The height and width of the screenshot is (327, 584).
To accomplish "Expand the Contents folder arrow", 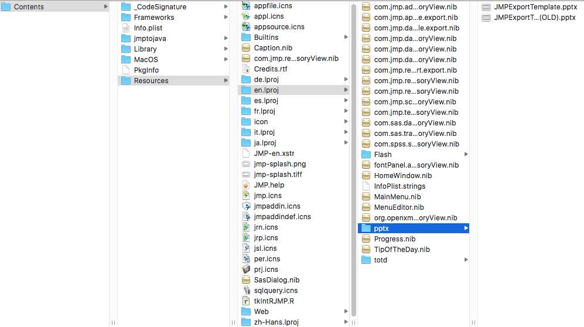I will tap(106, 6).
